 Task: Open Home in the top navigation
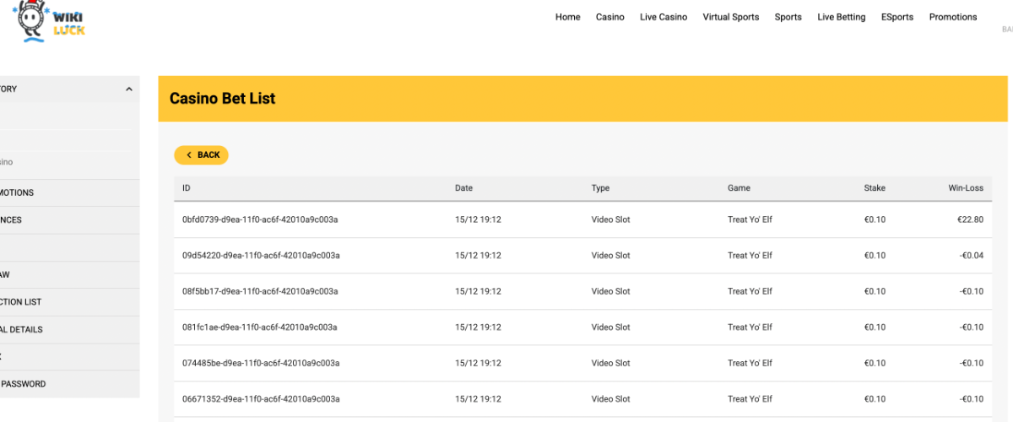(567, 17)
